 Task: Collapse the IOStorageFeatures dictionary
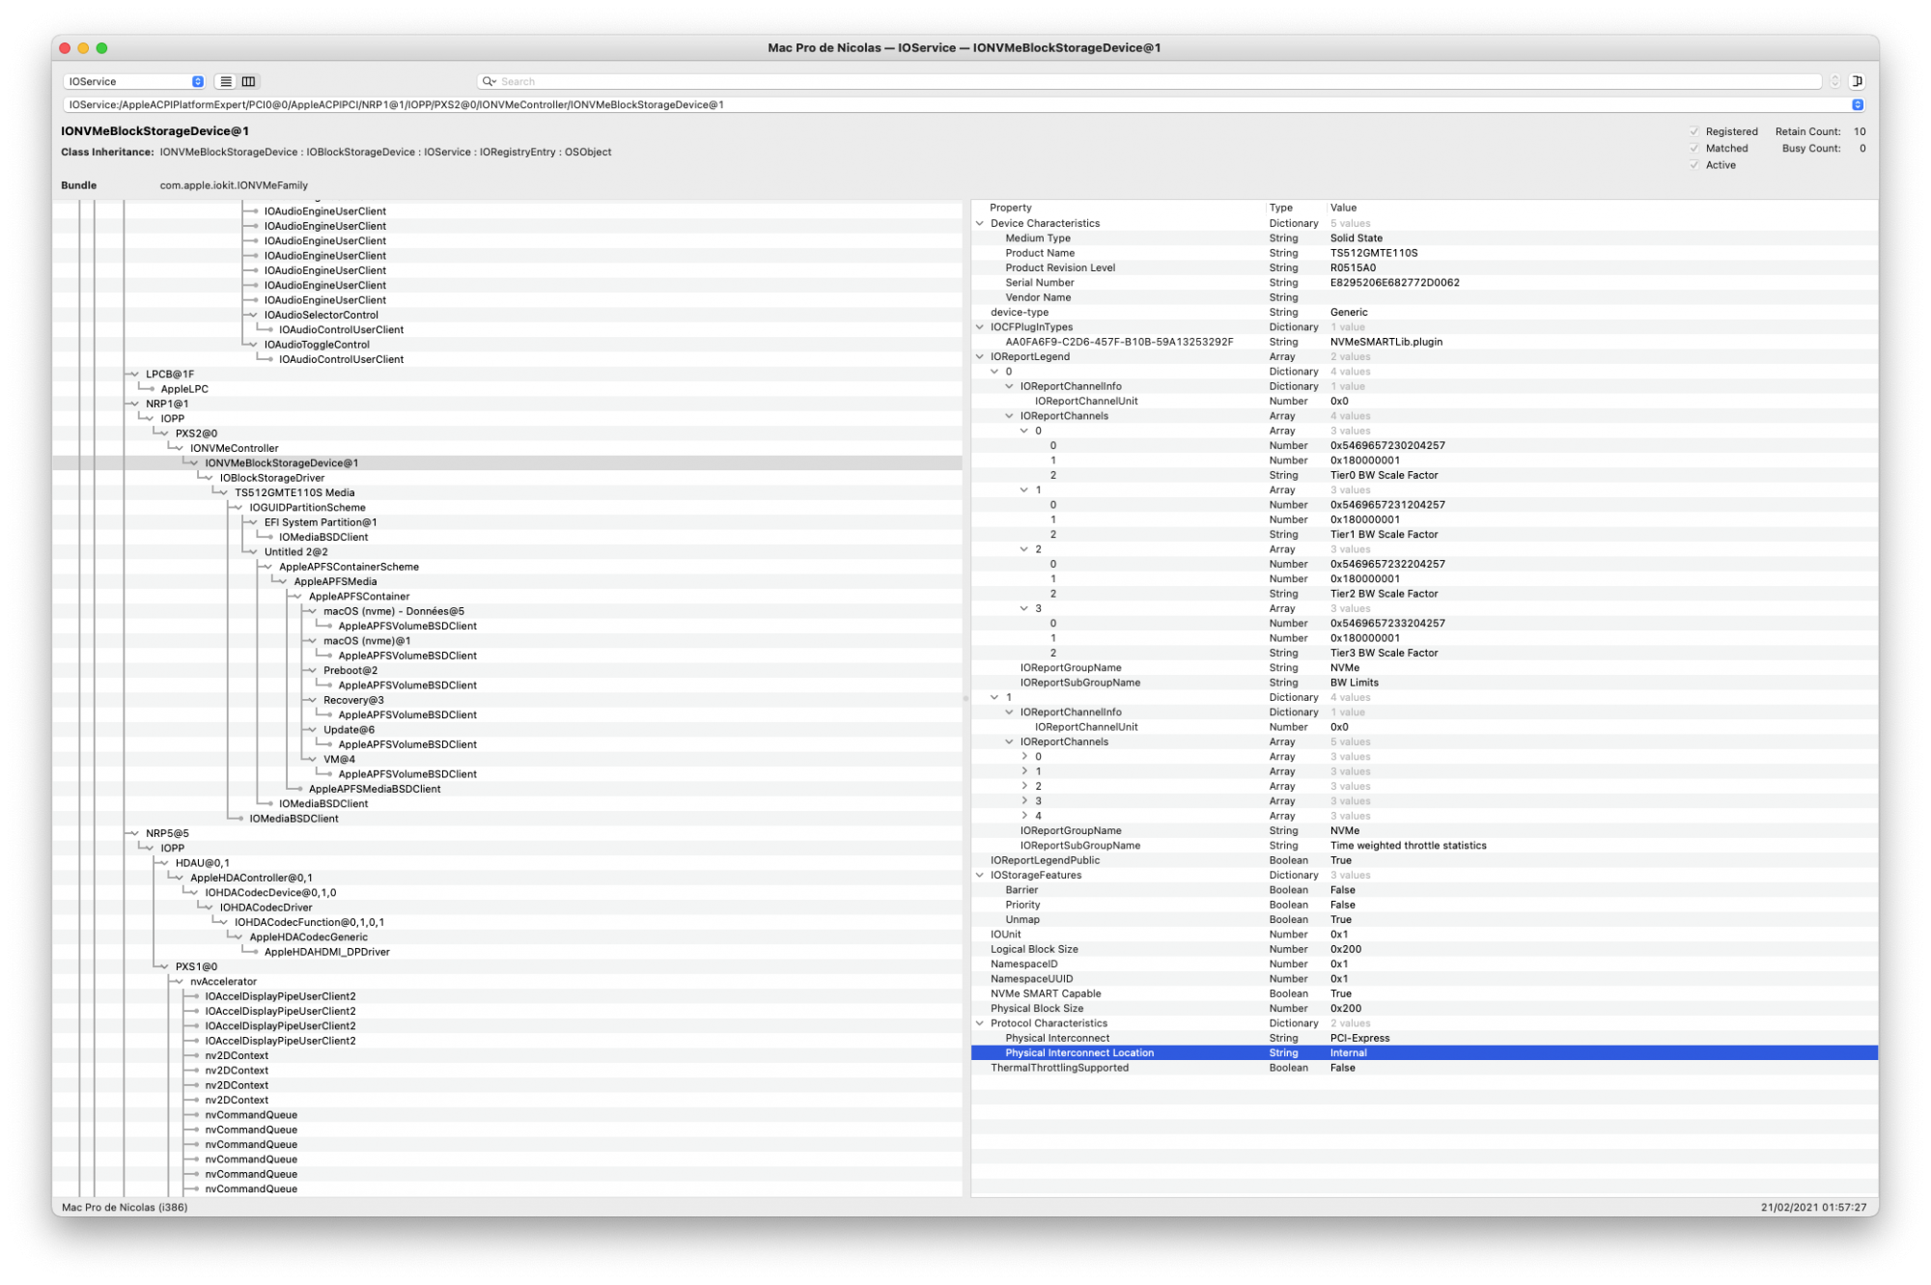[x=980, y=876]
